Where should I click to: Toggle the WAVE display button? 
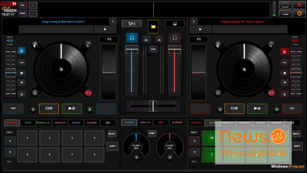click(23, 13)
